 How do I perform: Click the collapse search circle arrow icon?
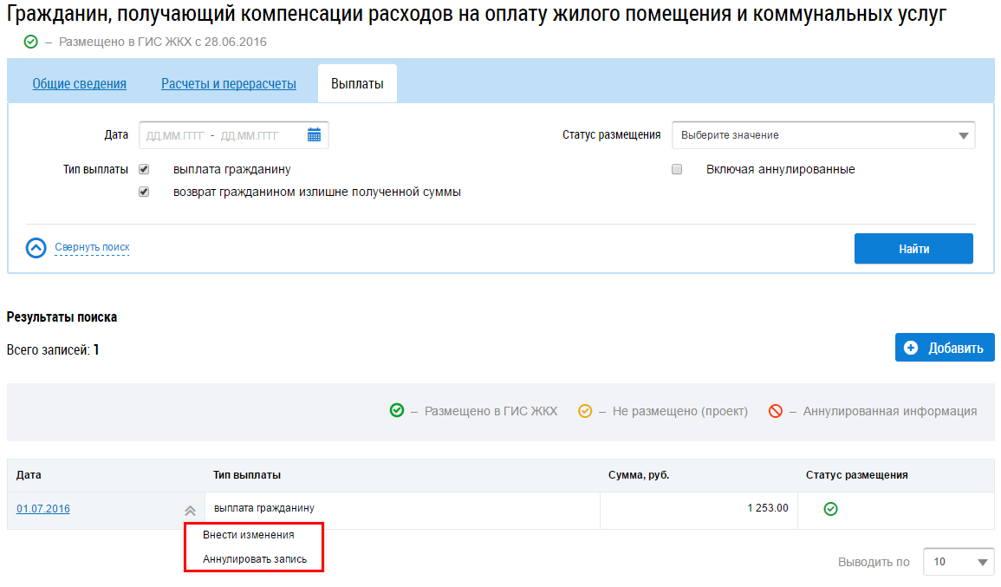pyautogui.click(x=36, y=248)
